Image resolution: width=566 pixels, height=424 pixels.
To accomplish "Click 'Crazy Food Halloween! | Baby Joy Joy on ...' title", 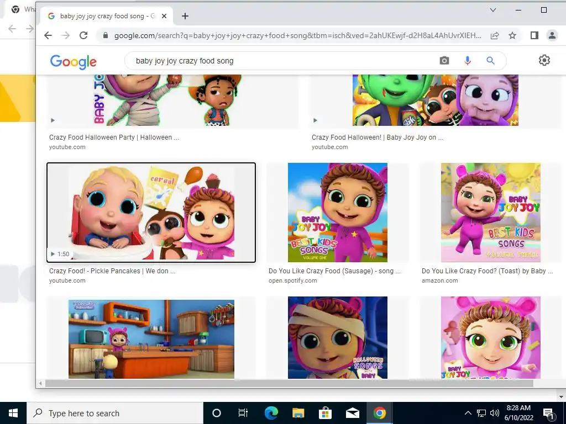I will tap(378, 137).
